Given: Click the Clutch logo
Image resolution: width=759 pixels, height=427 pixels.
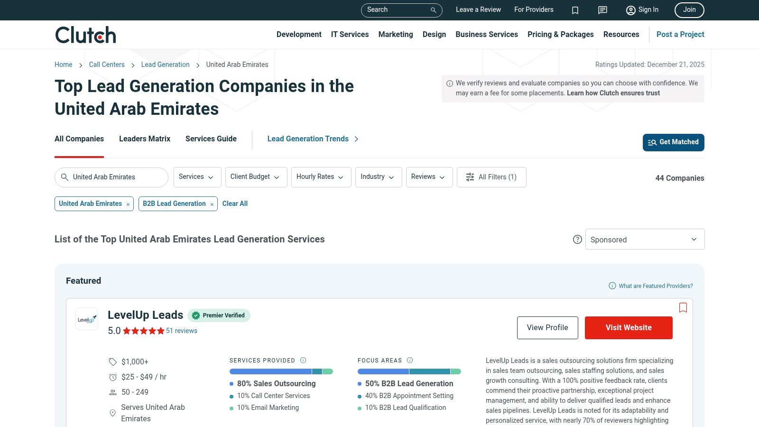Looking at the screenshot, I should [85, 34].
